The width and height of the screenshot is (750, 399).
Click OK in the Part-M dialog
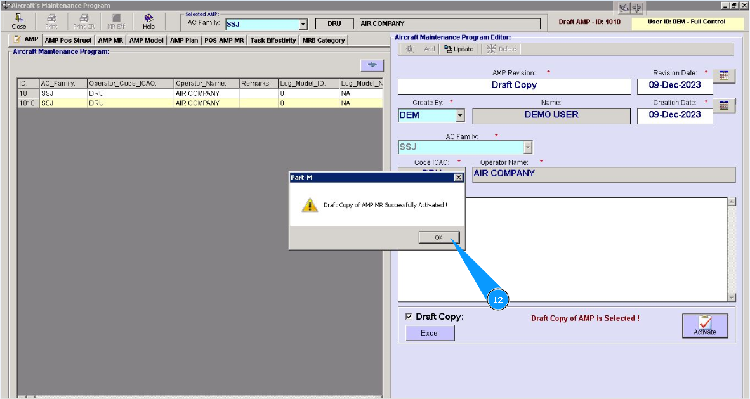pyautogui.click(x=438, y=237)
